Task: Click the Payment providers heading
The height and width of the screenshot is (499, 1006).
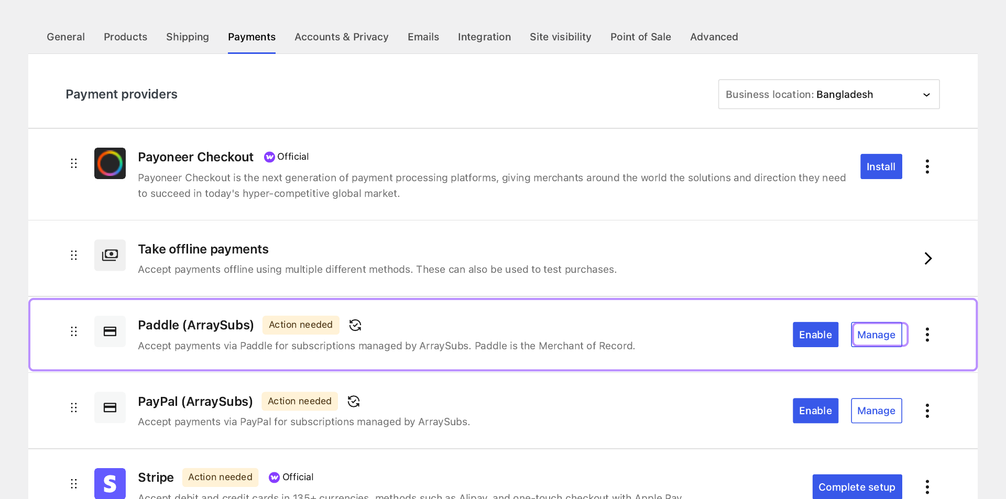Action: (122, 94)
